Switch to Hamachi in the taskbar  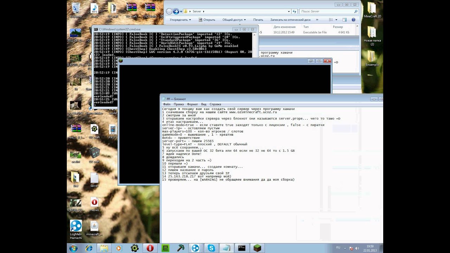click(x=195, y=248)
